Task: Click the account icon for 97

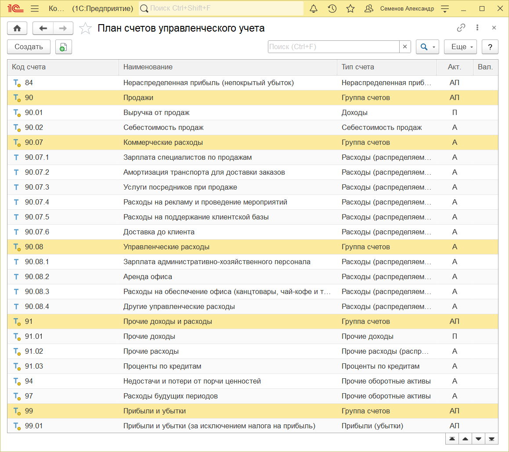Action: pos(17,396)
